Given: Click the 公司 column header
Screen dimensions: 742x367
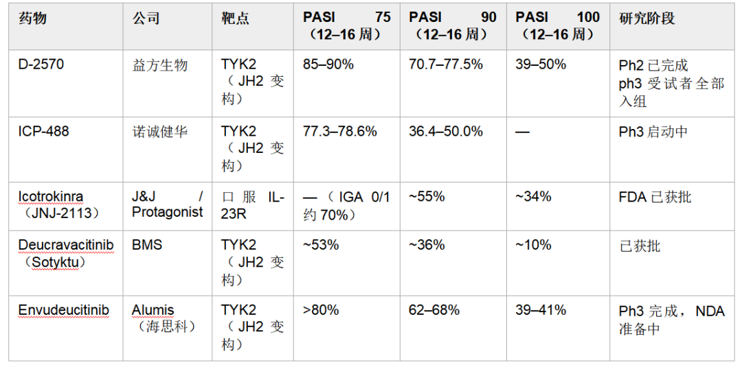Looking at the screenshot, I should point(146,19).
